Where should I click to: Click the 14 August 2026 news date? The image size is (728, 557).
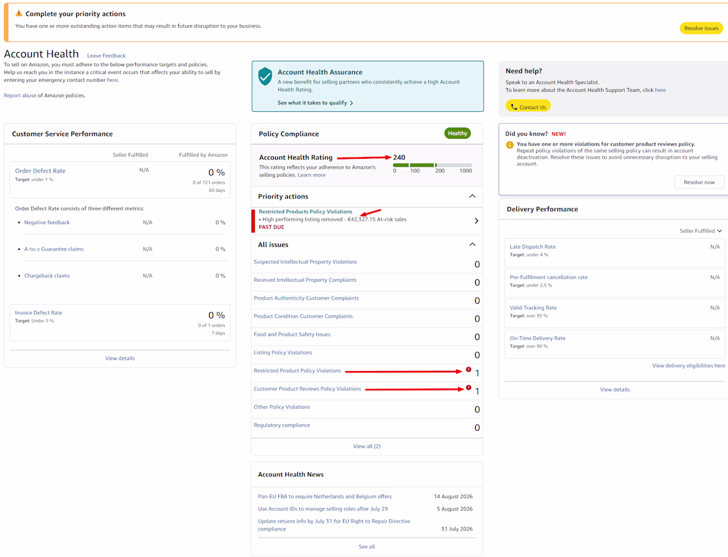[x=453, y=496]
